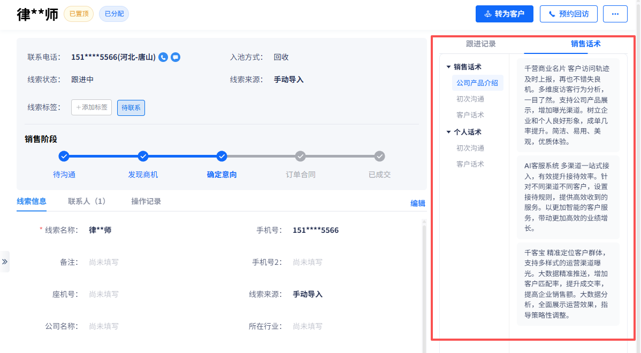Click the 编辑 link

pos(417,203)
